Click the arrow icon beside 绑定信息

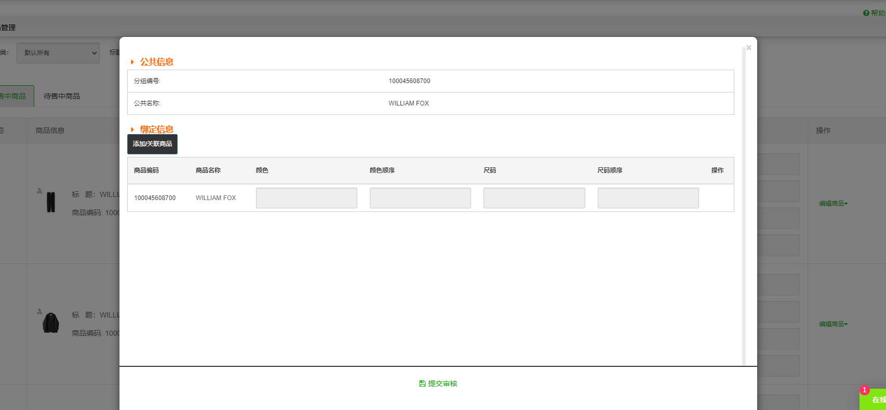[x=132, y=129]
